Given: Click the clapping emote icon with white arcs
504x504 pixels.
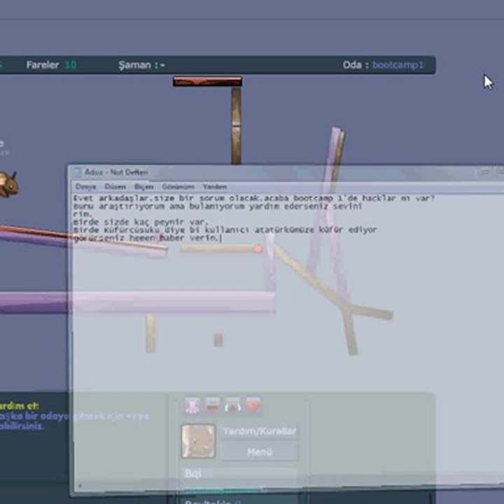Looking at the screenshot, I should click(x=232, y=405).
